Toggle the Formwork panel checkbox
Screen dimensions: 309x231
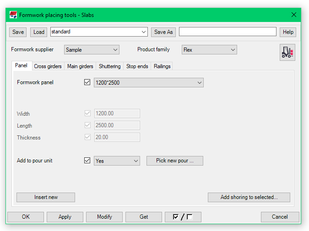click(87, 82)
